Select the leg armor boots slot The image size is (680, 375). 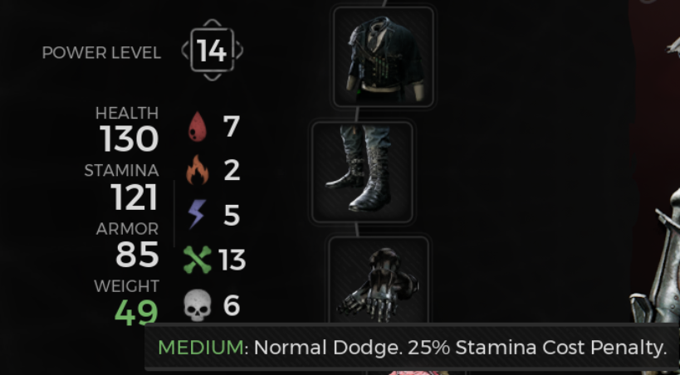coord(362,172)
